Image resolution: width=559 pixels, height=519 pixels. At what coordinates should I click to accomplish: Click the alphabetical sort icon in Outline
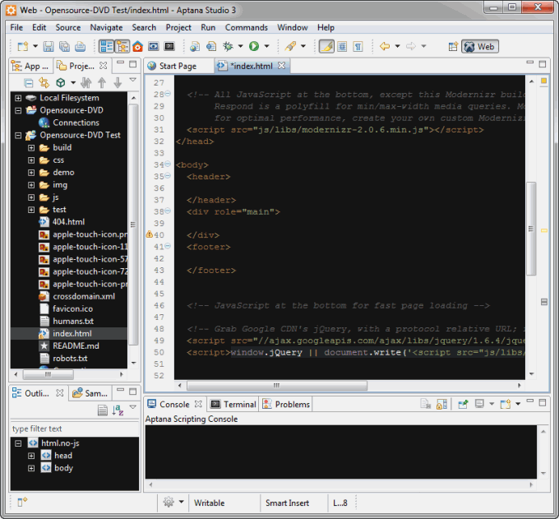pos(118,410)
